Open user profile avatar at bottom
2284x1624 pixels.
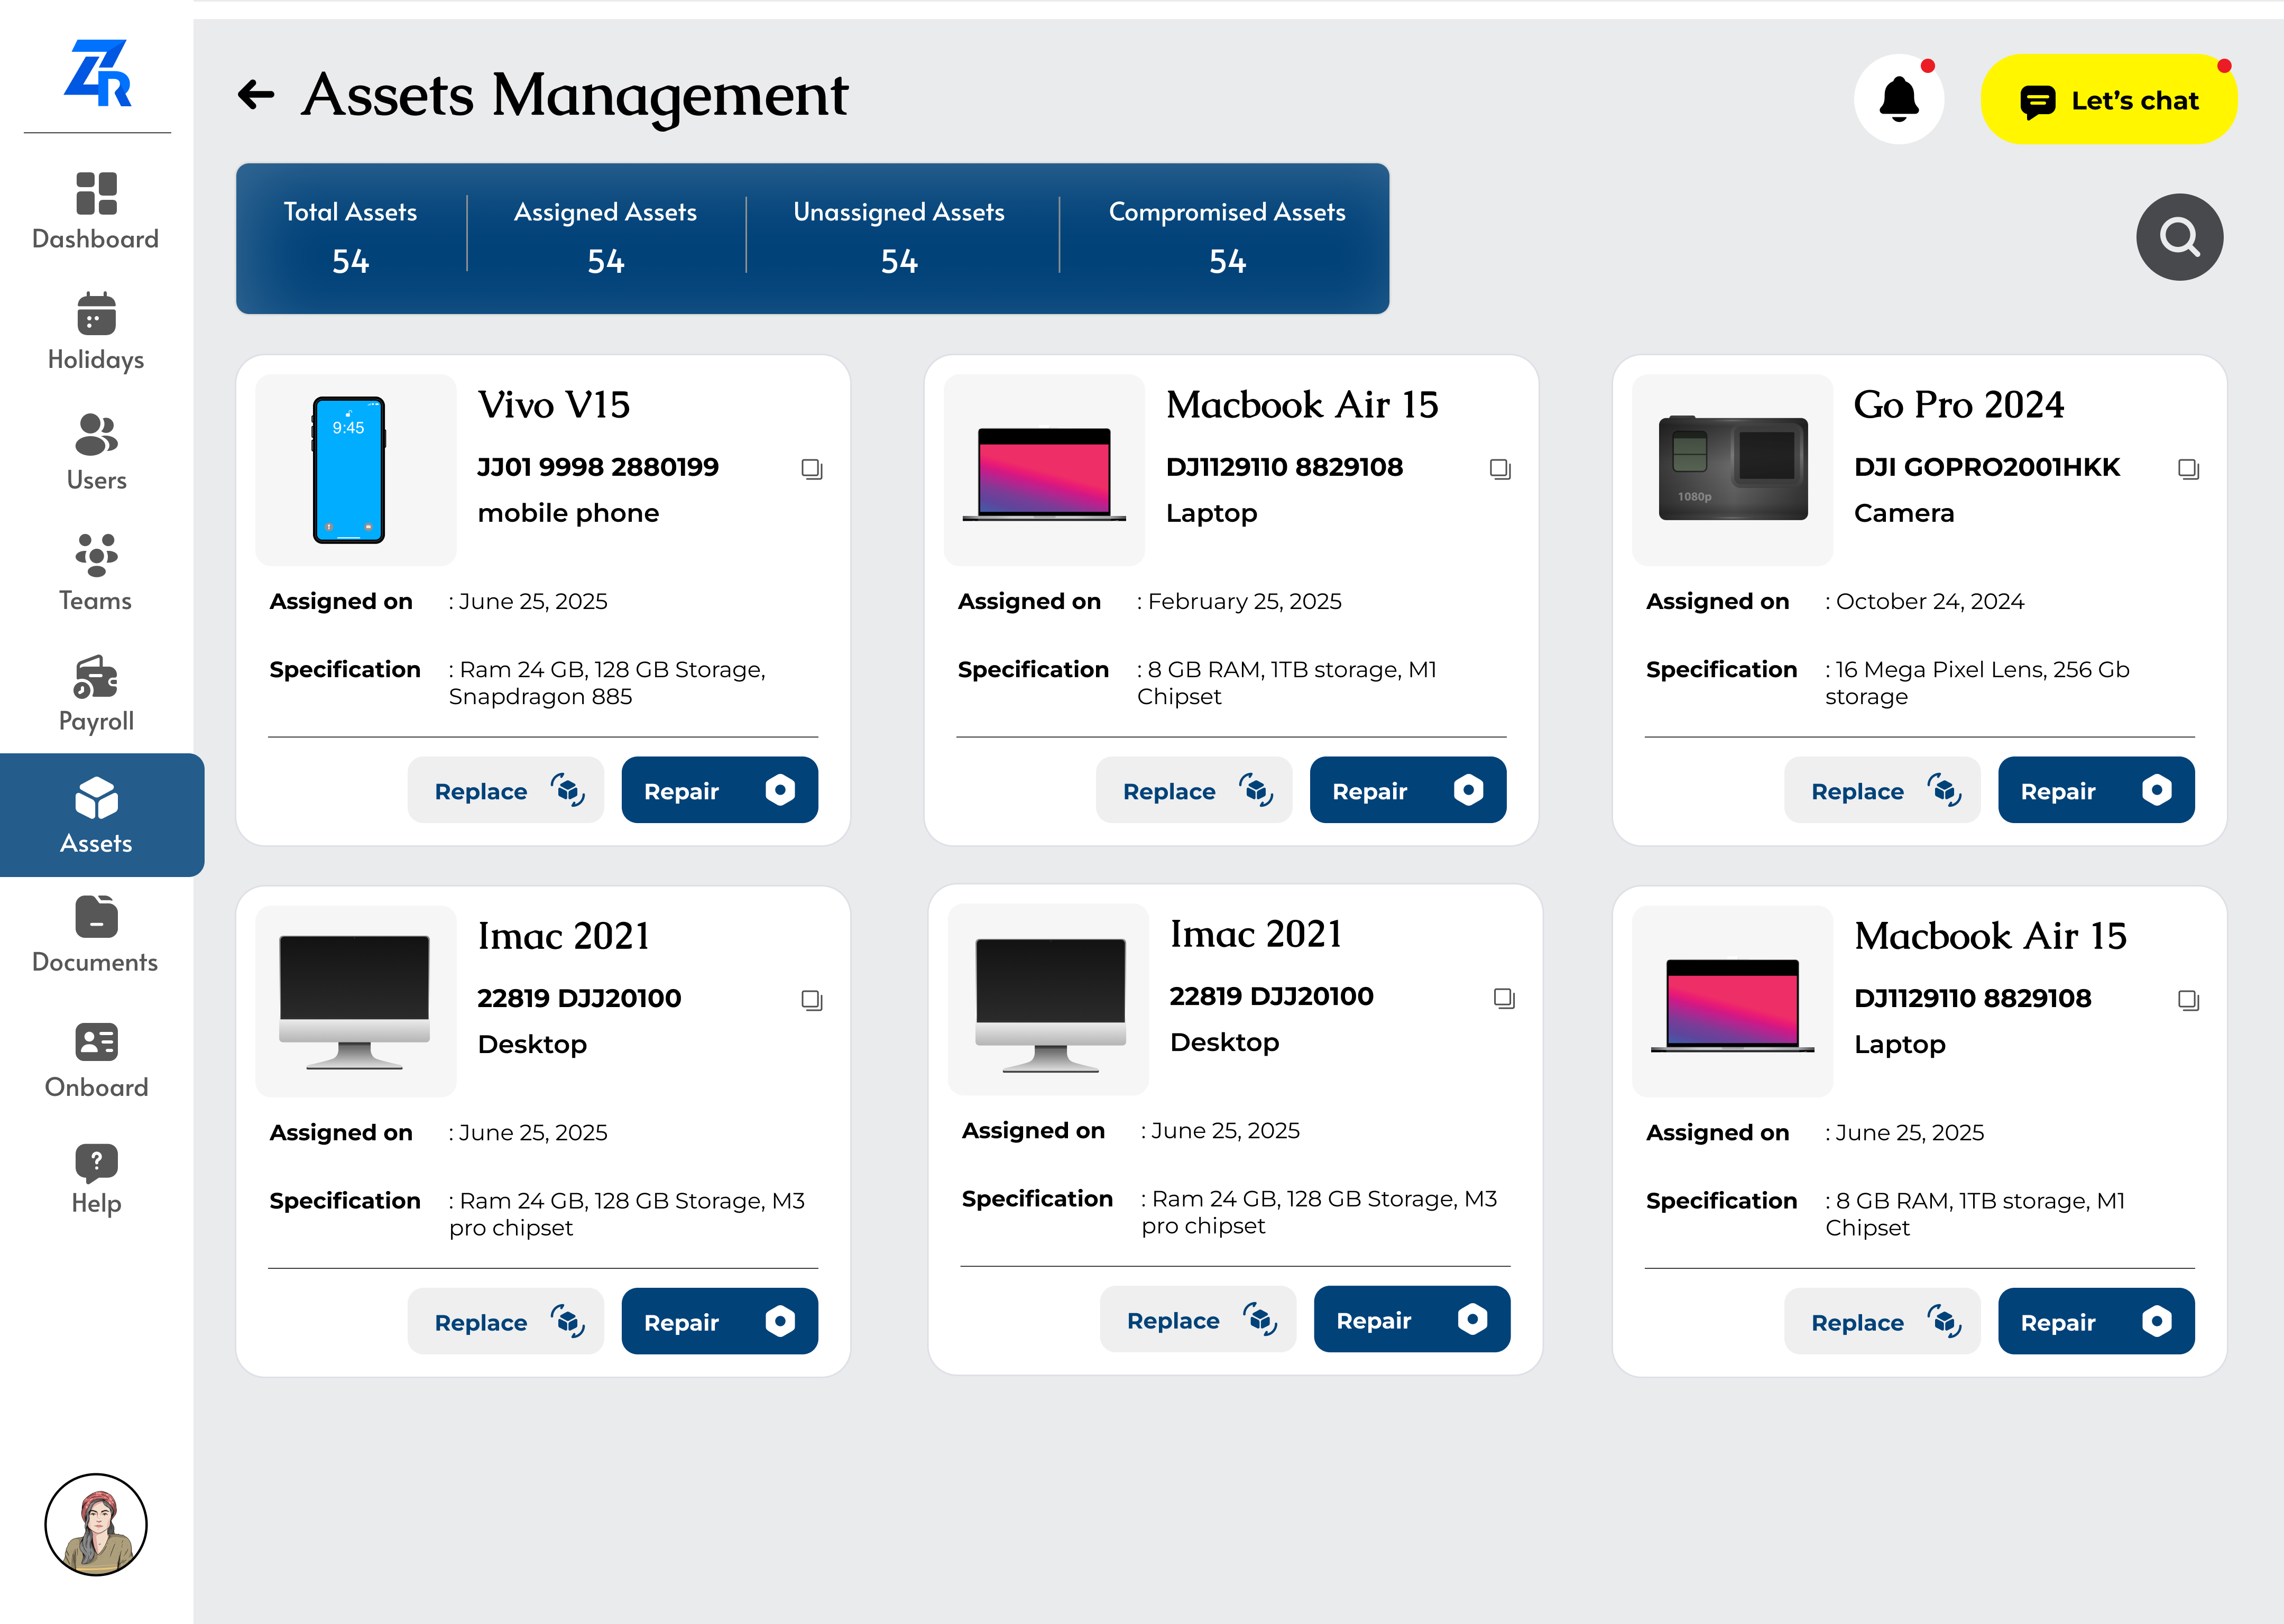point(96,1523)
